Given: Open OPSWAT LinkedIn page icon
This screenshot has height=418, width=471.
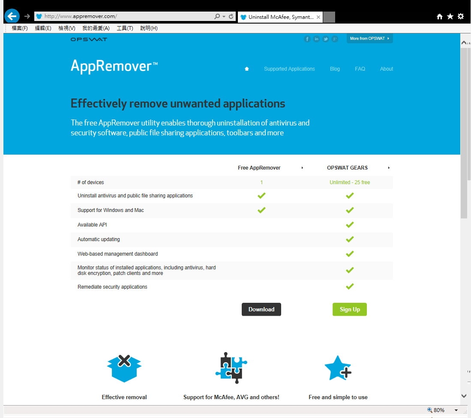Looking at the screenshot, I should point(316,39).
